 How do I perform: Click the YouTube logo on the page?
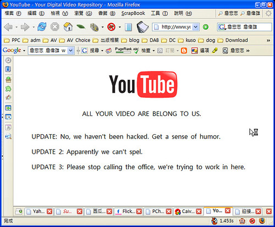tap(143, 85)
